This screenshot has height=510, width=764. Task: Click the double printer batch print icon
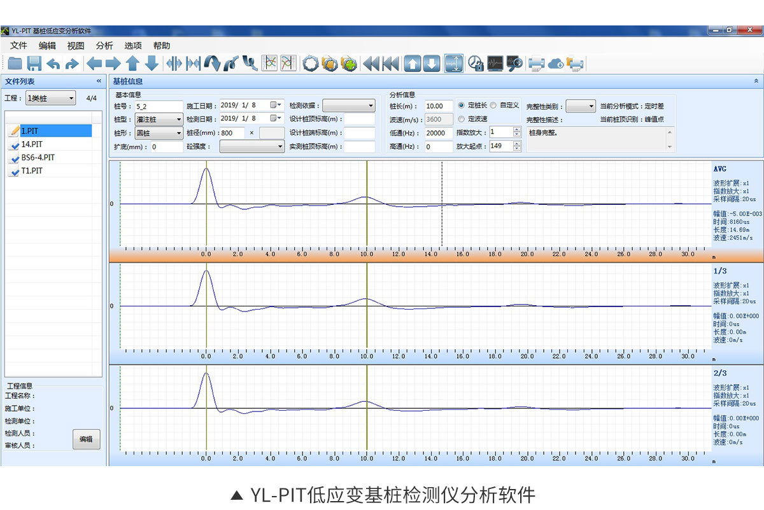point(576,63)
